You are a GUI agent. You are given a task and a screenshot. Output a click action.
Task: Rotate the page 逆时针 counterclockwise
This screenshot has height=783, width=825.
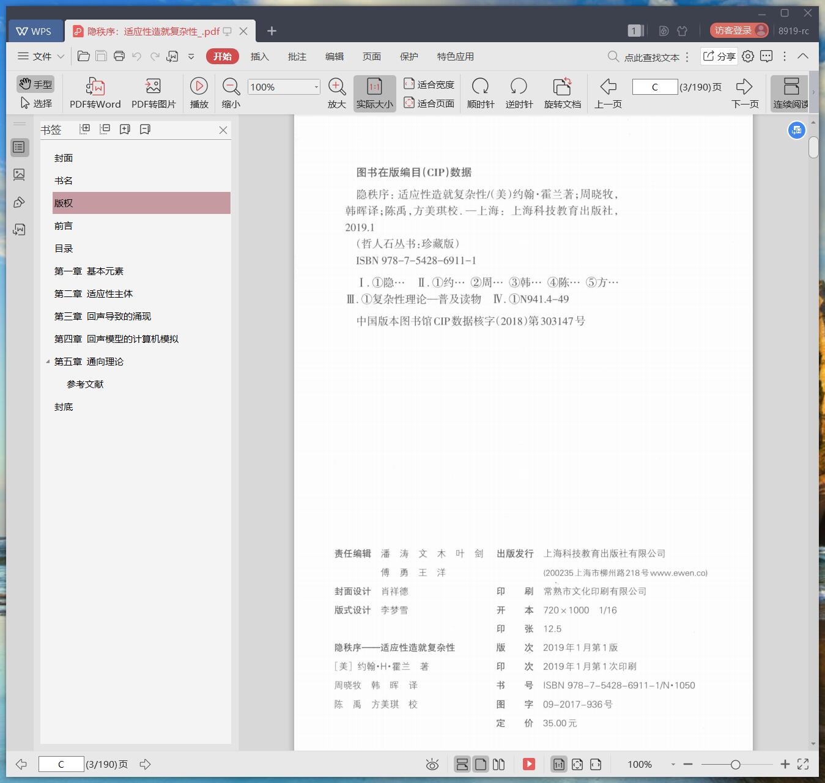point(519,93)
